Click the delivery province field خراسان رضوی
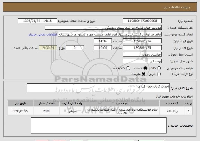Screen dimensions: 200x141 pos(142,55)
